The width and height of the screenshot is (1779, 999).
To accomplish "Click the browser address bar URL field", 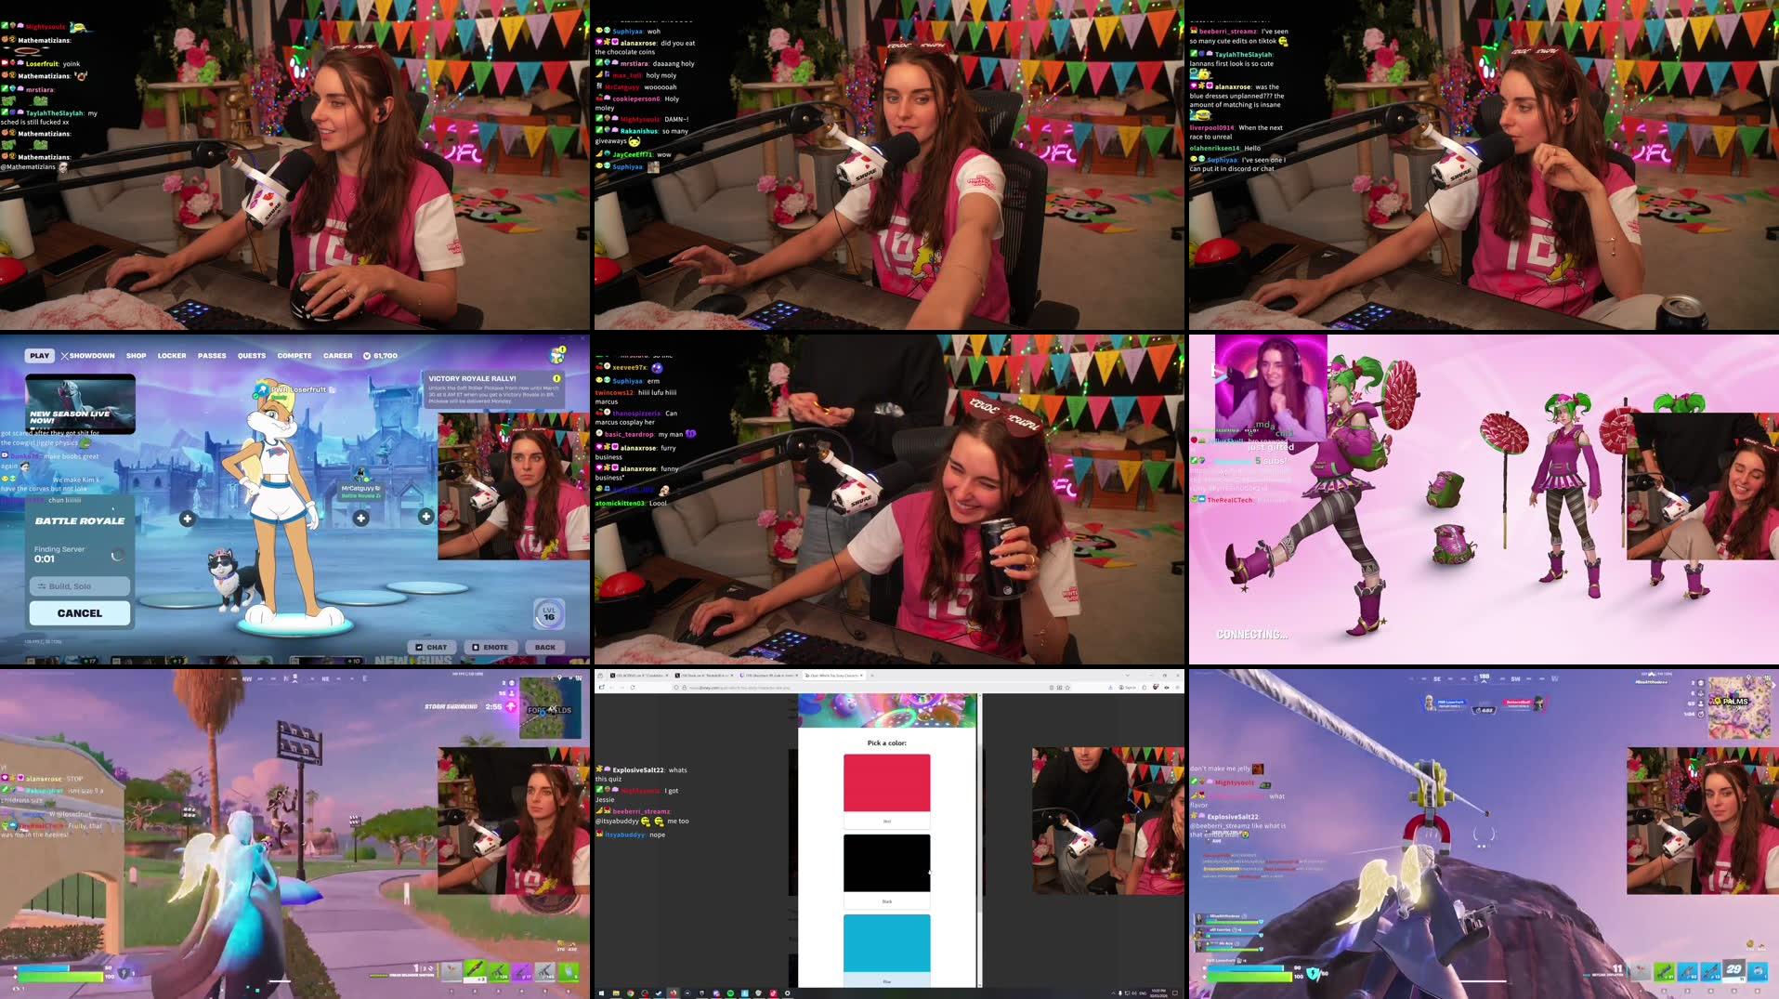I will click(x=734, y=687).
